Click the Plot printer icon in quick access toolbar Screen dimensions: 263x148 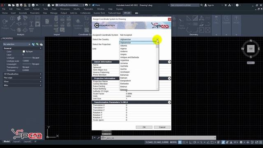click(x=33, y=5)
